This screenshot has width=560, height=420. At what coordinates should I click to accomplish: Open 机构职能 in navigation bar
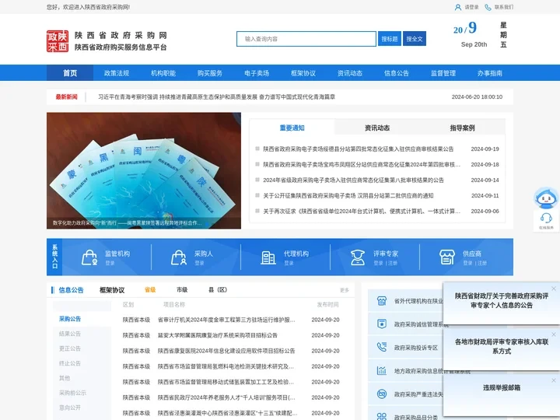[163, 73]
